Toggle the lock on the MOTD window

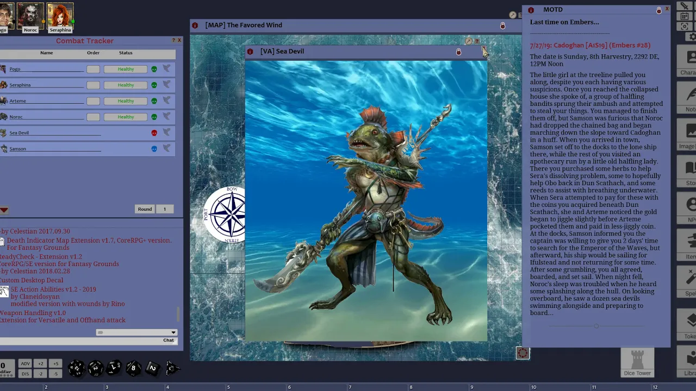point(659,10)
